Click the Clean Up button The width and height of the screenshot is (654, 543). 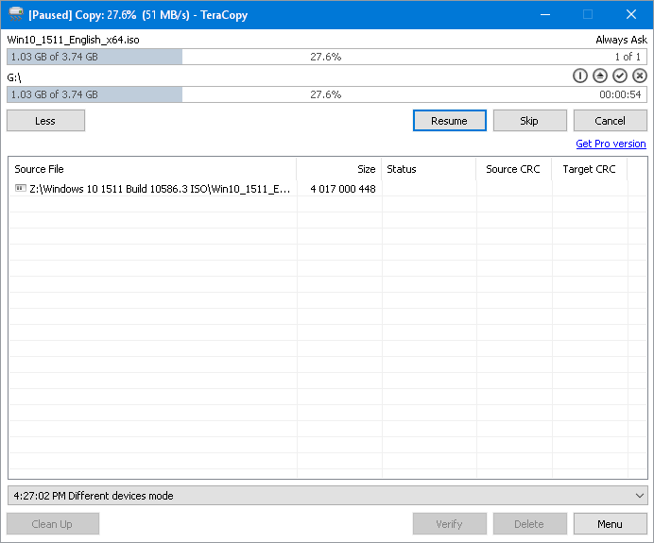pyautogui.click(x=53, y=524)
